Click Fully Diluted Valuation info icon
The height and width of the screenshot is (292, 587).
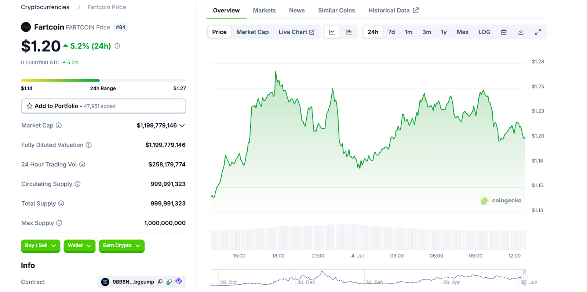pos(89,145)
